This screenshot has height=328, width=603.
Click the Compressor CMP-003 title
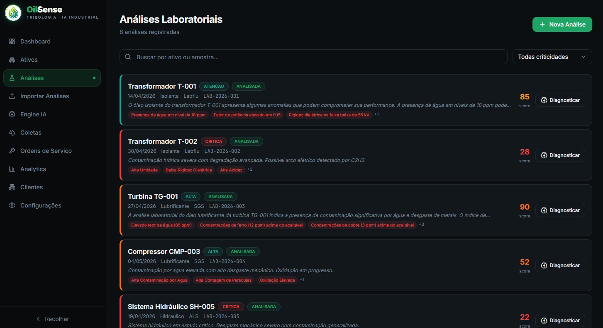point(164,251)
